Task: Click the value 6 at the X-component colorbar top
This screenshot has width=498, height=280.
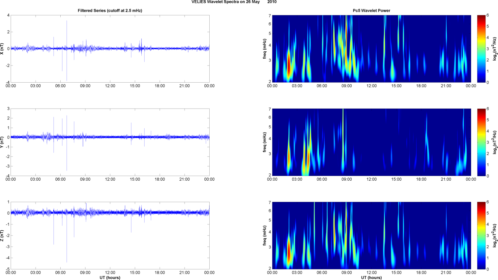Action: click(488, 15)
